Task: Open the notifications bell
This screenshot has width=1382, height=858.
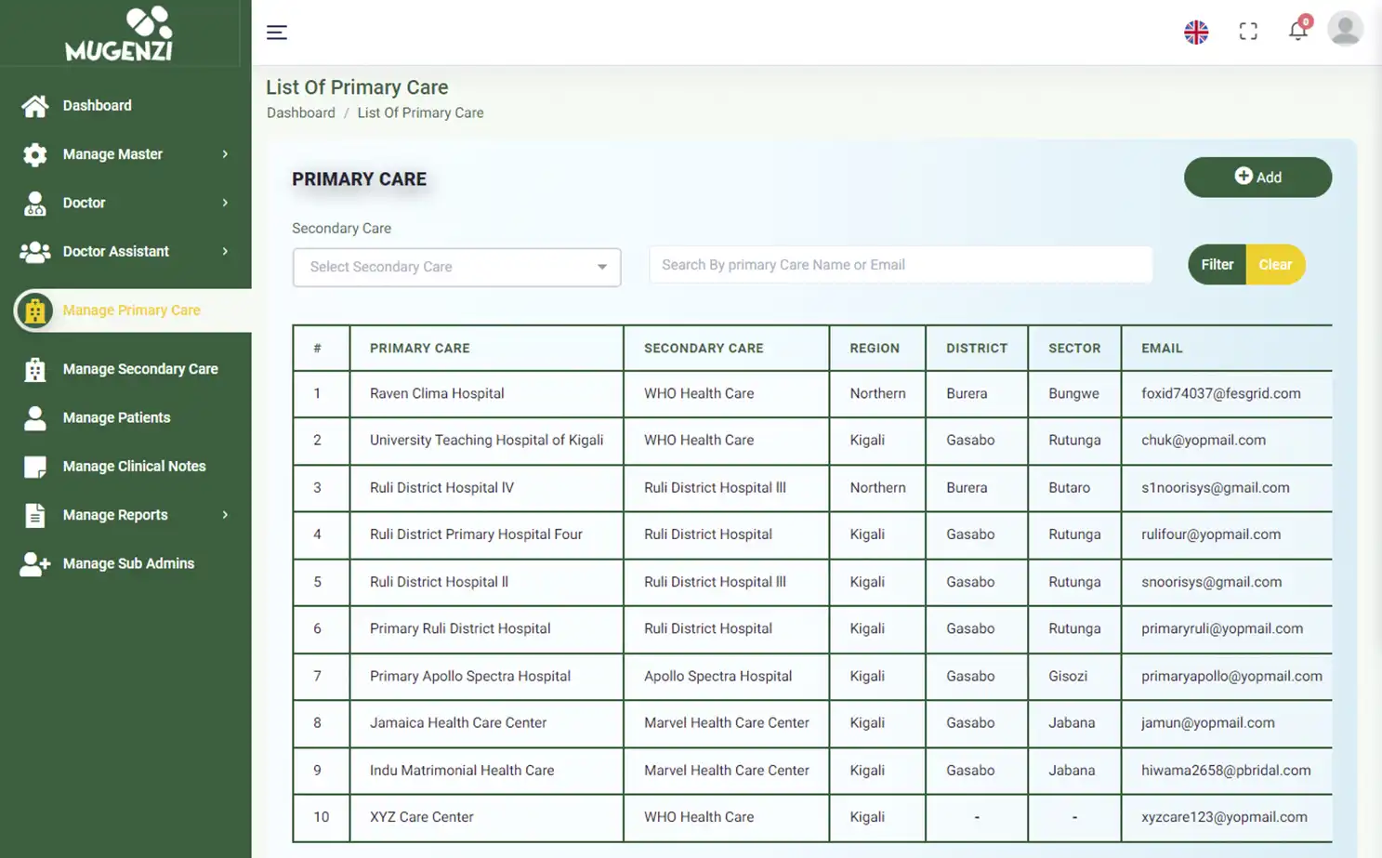Action: [x=1298, y=31]
